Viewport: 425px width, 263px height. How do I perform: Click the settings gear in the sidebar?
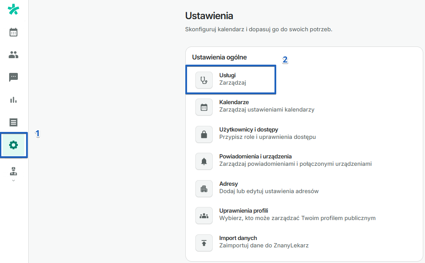pos(13,145)
